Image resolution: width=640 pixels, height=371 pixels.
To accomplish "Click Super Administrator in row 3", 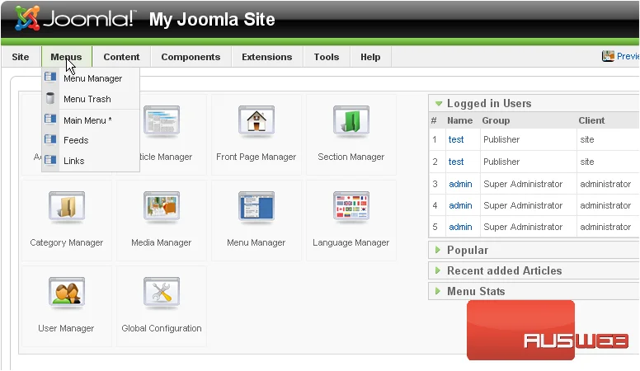I will pyautogui.click(x=523, y=184).
